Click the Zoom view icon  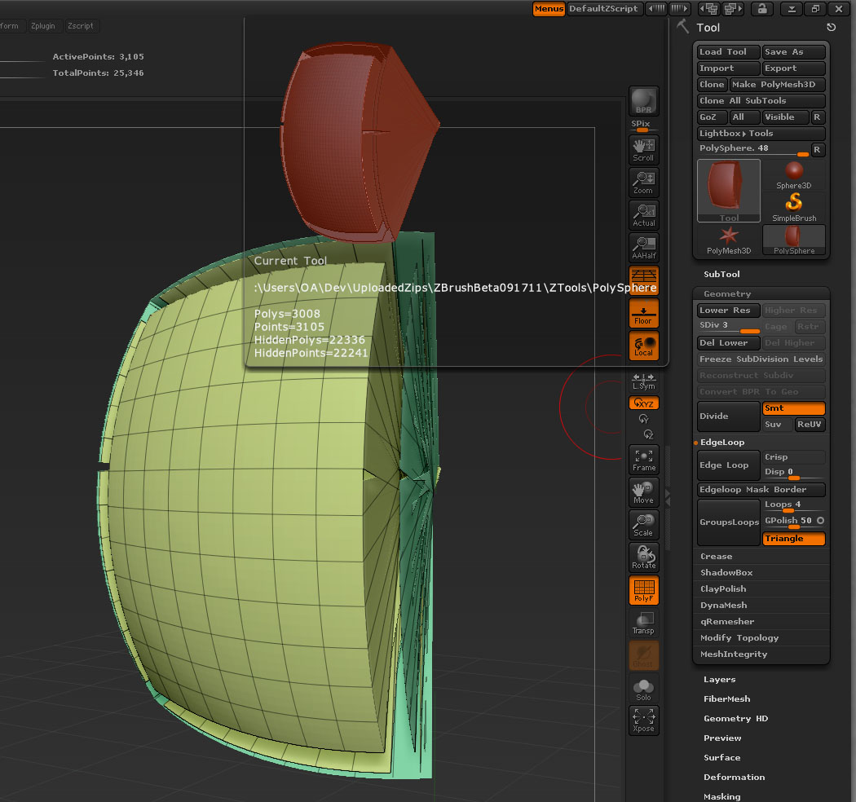pos(644,183)
